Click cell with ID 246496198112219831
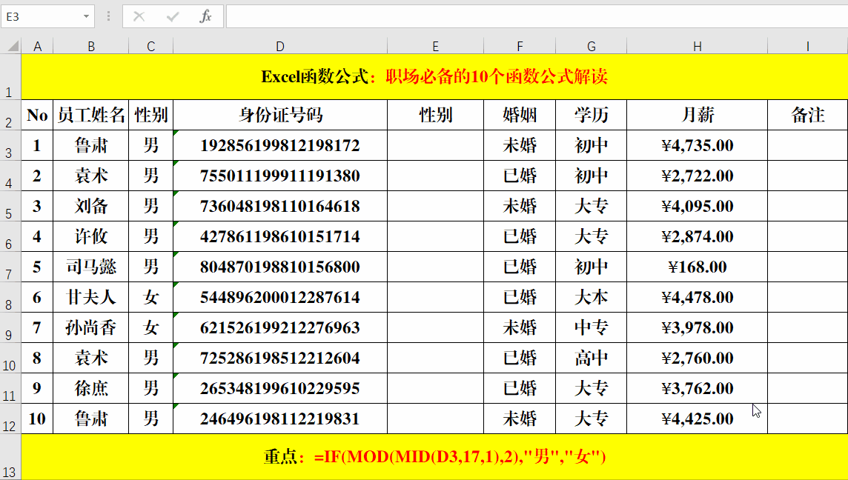The height and width of the screenshot is (480, 848). (x=280, y=419)
